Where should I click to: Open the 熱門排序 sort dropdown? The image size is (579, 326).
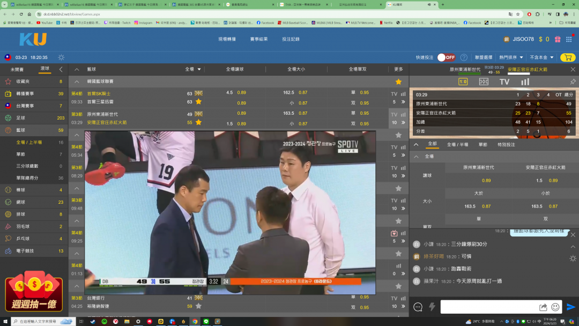coord(511,57)
